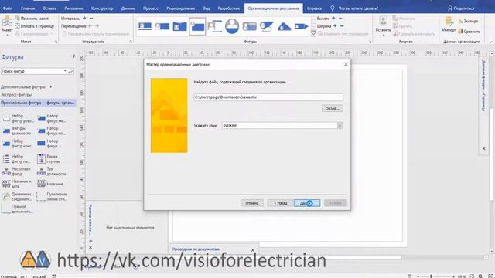Screen dimensions: 495x278
Task: Select the Рамка группы master shape
Action: tap(49, 159)
